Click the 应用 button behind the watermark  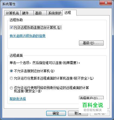pos(100,113)
